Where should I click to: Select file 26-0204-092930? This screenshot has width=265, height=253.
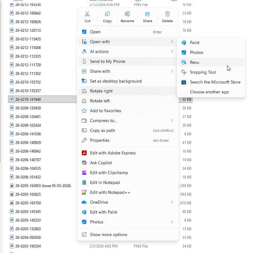point(28,238)
